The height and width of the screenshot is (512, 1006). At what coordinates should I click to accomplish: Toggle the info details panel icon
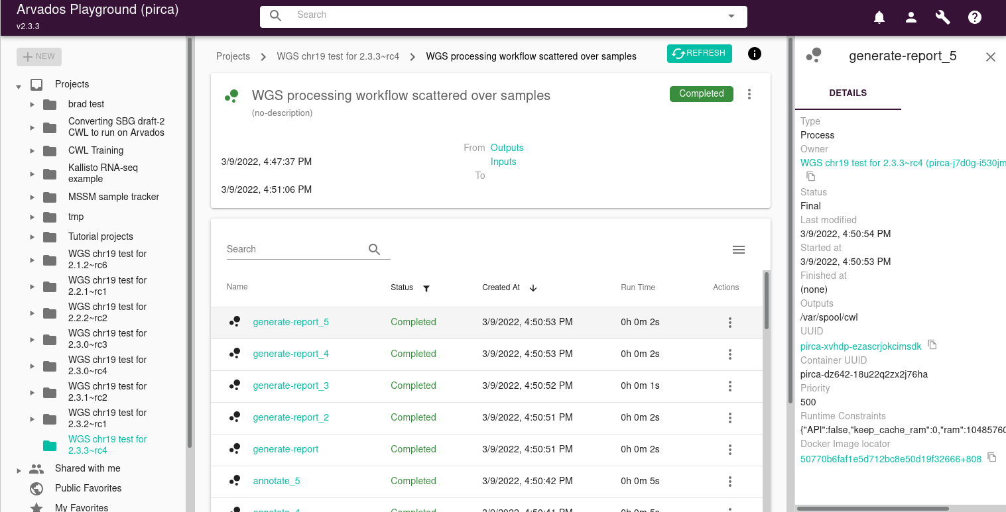point(755,54)
